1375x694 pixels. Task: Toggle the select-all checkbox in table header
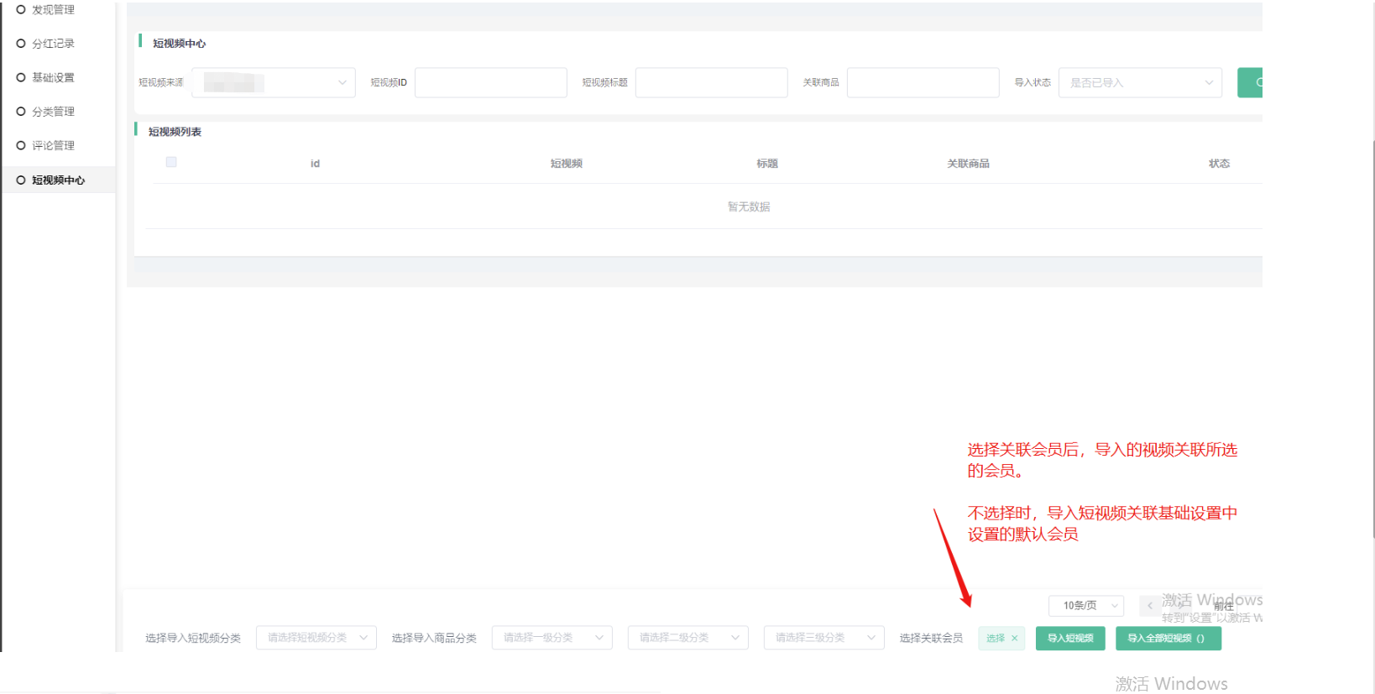[171, 162]
